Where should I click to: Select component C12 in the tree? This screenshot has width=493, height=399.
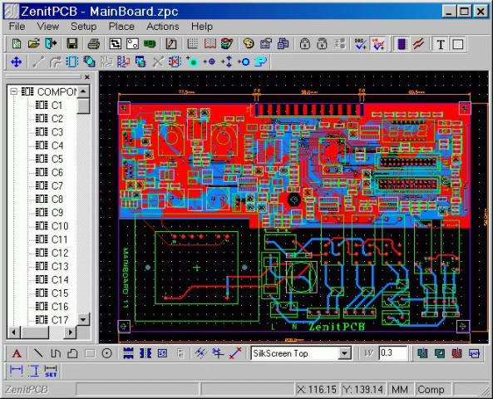tap(52, 253)
